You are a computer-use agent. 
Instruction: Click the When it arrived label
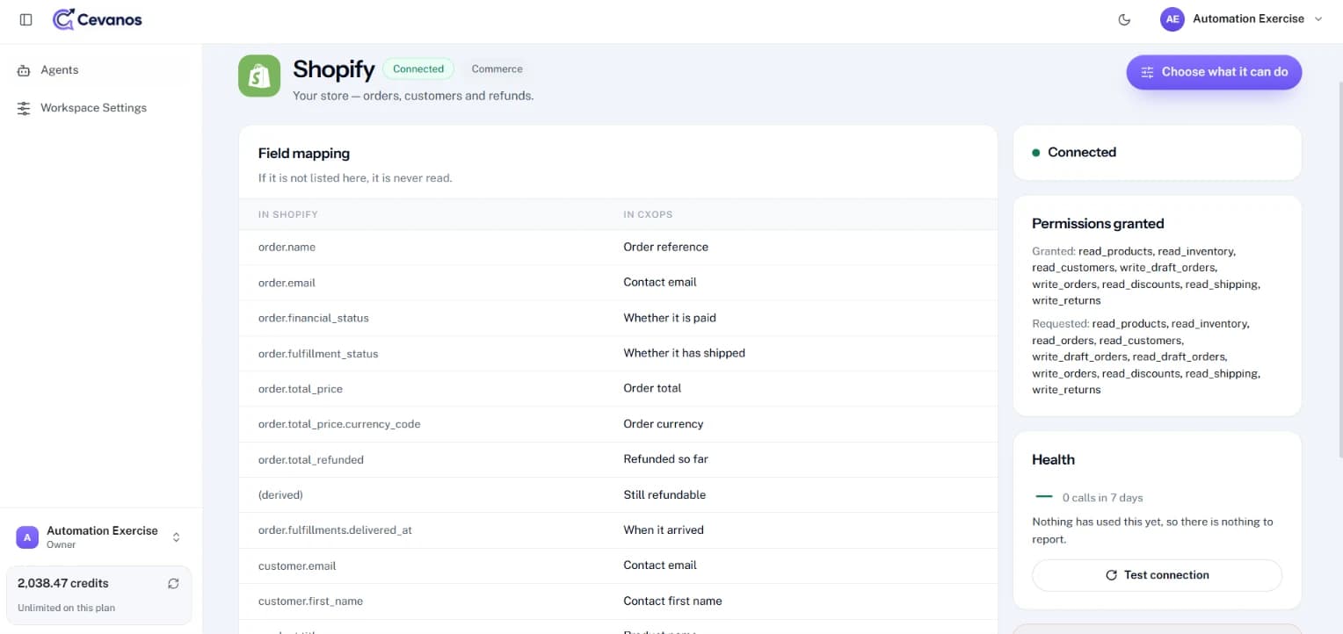[x=664, y=530]
